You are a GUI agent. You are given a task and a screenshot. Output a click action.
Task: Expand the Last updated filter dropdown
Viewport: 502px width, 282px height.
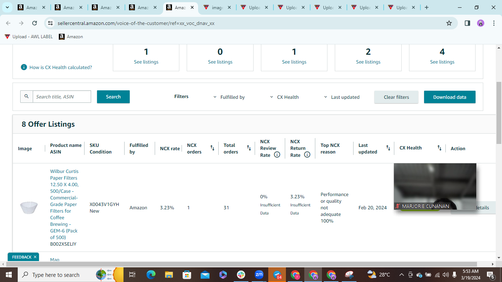(x=341, y=97)
